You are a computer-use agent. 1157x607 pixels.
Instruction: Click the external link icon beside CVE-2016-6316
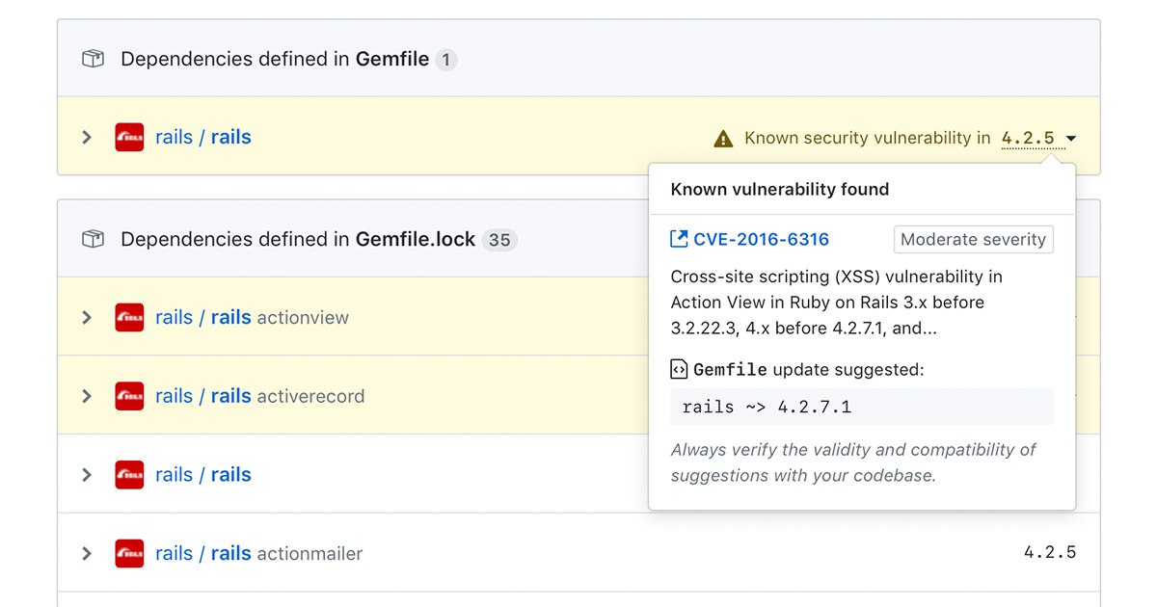click(679, 239)
